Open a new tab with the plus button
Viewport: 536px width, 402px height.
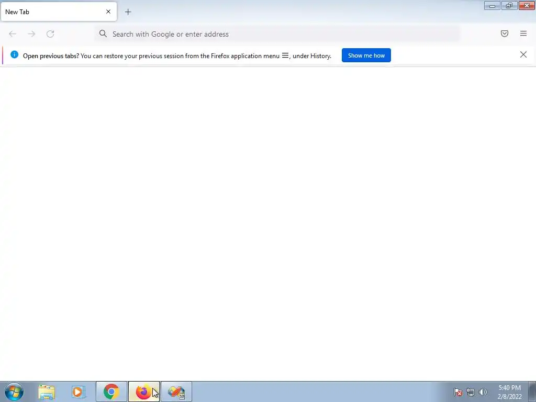click(128, 12)
